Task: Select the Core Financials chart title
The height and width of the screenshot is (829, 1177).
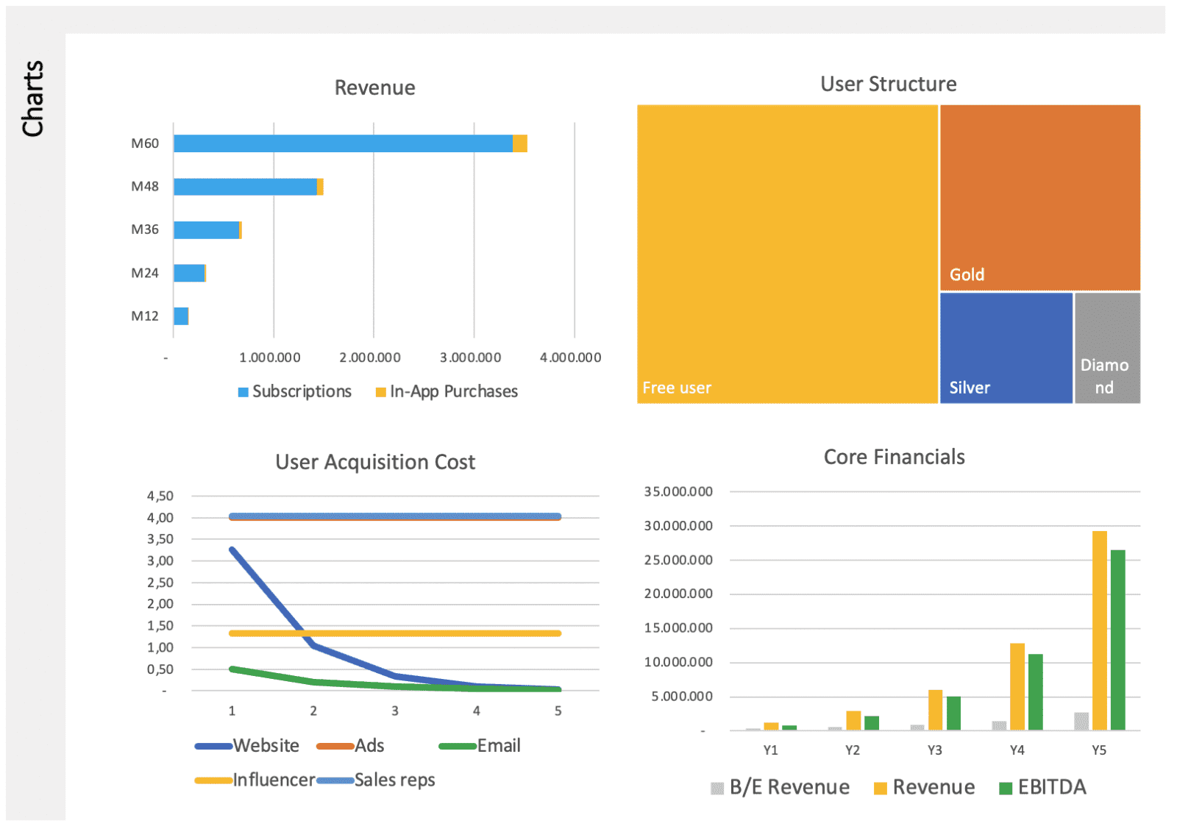Action: click(x=894, y=457)
